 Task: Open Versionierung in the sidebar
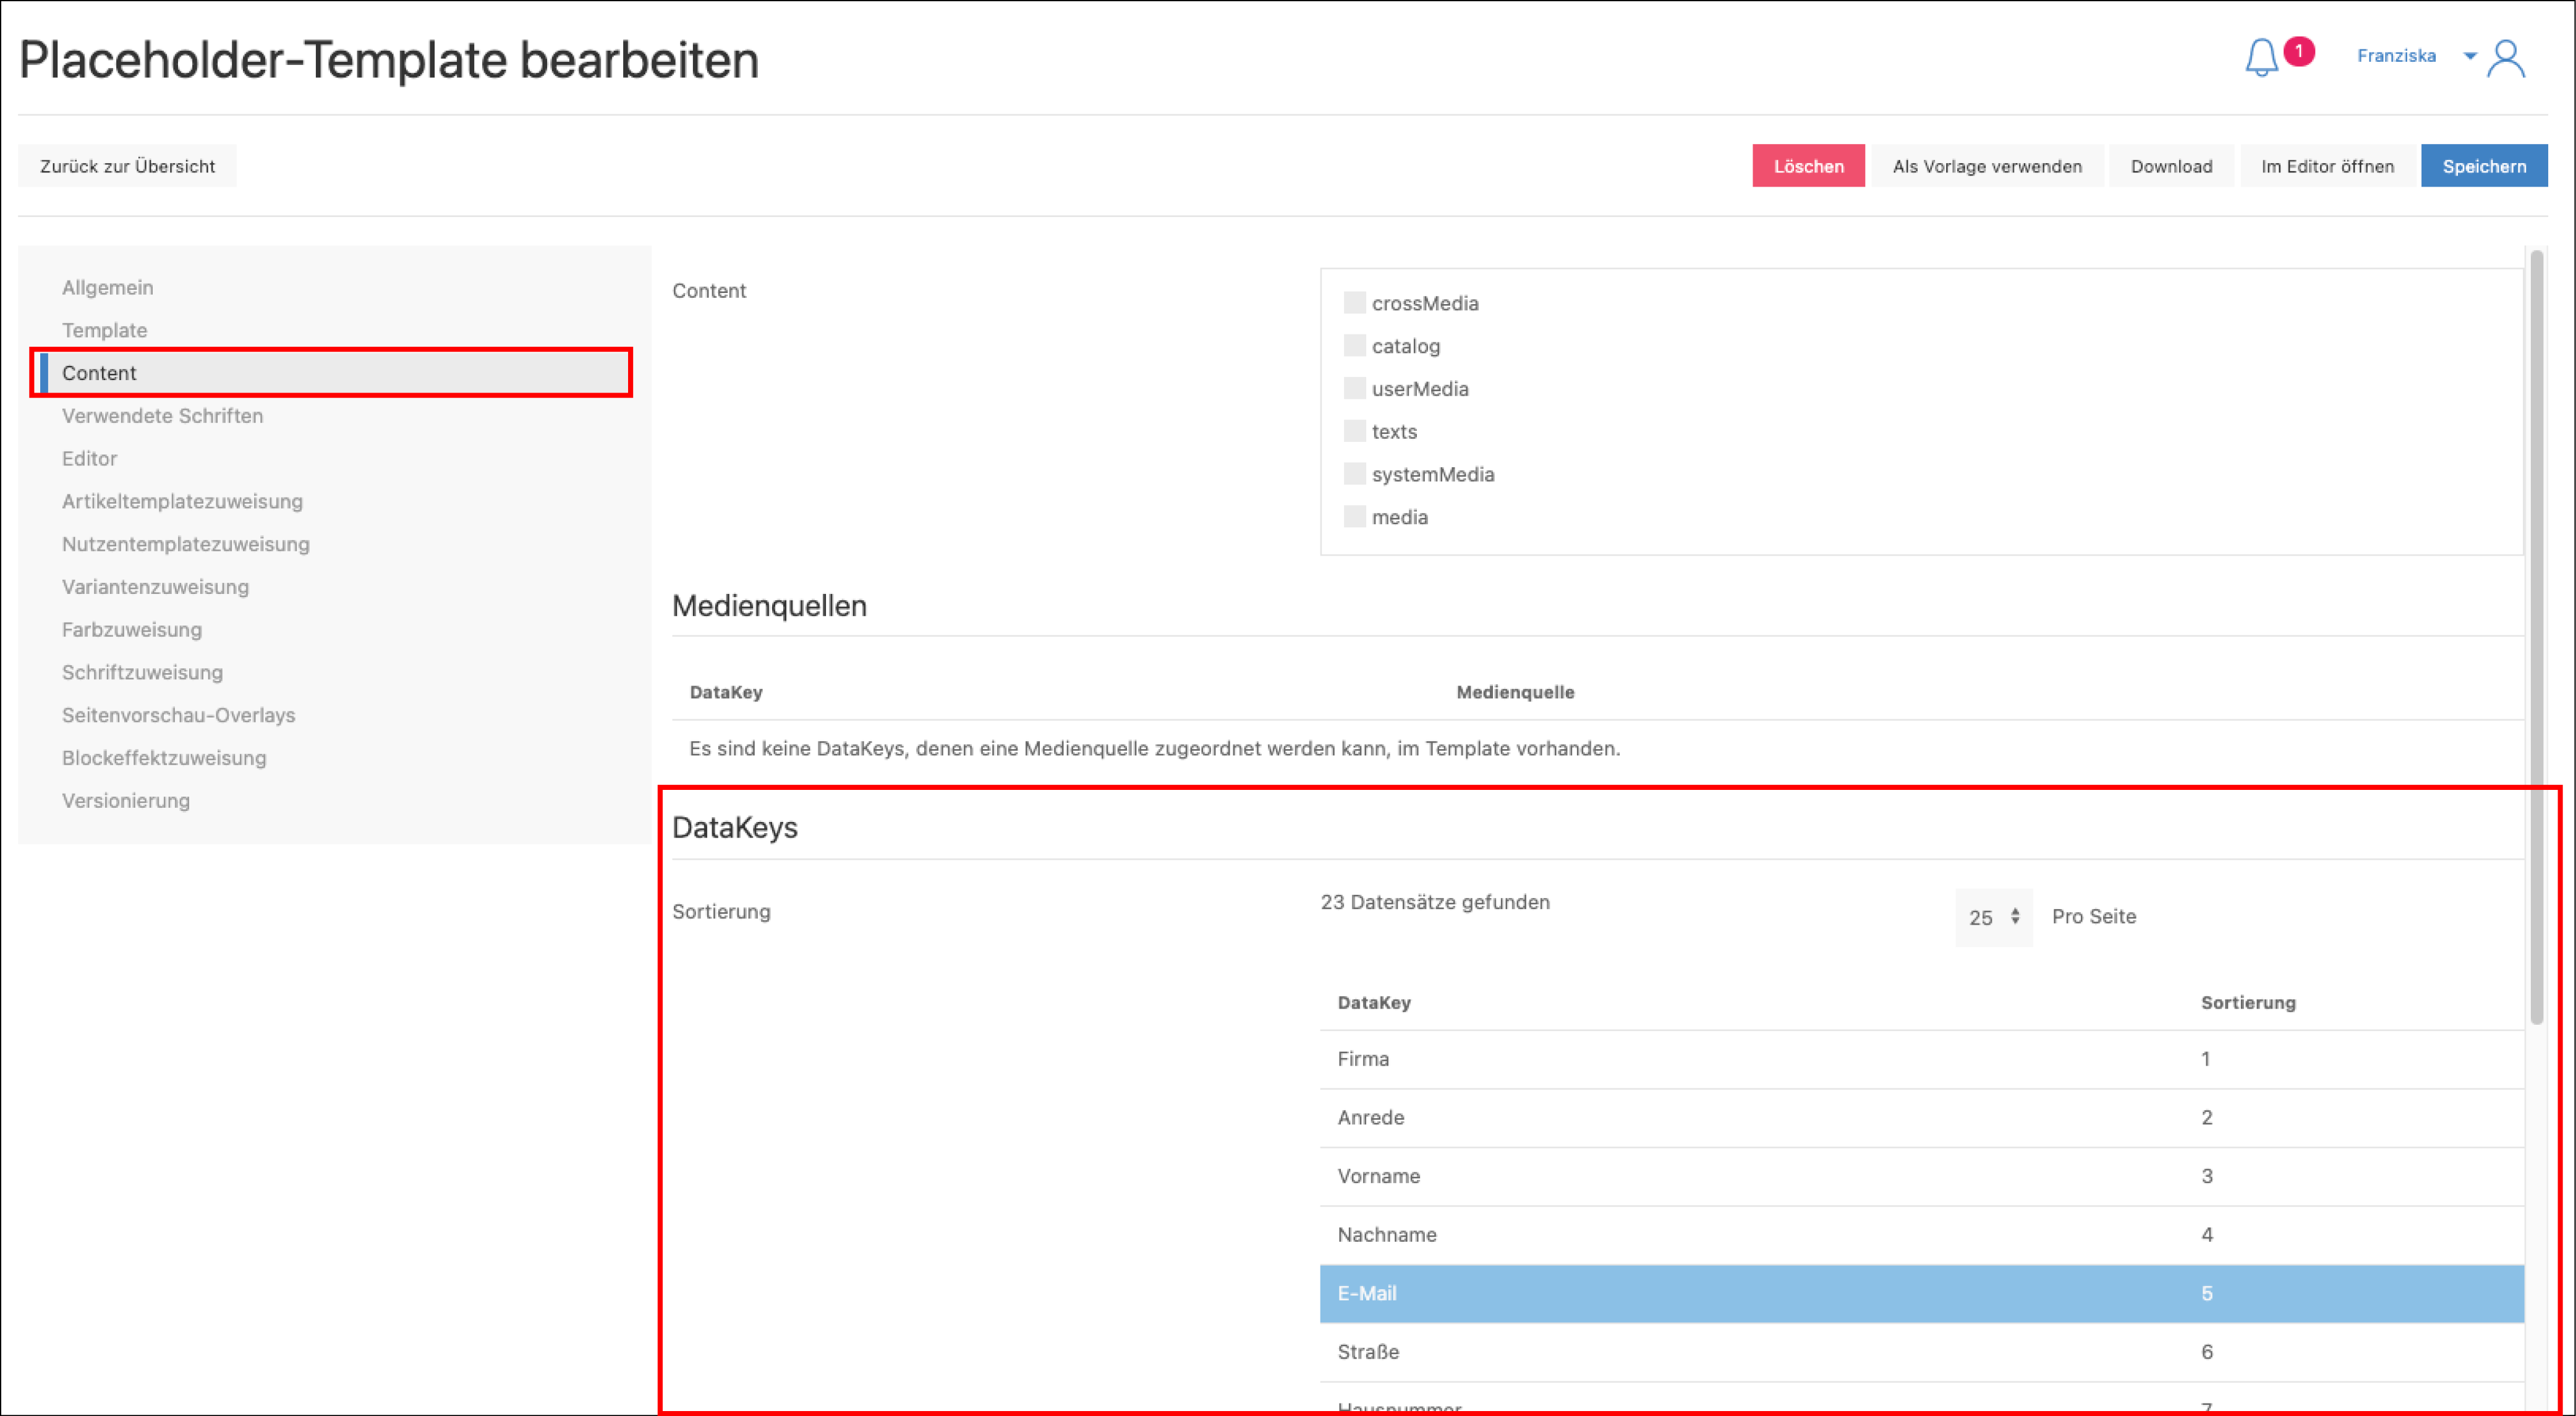tap(126, 801)
